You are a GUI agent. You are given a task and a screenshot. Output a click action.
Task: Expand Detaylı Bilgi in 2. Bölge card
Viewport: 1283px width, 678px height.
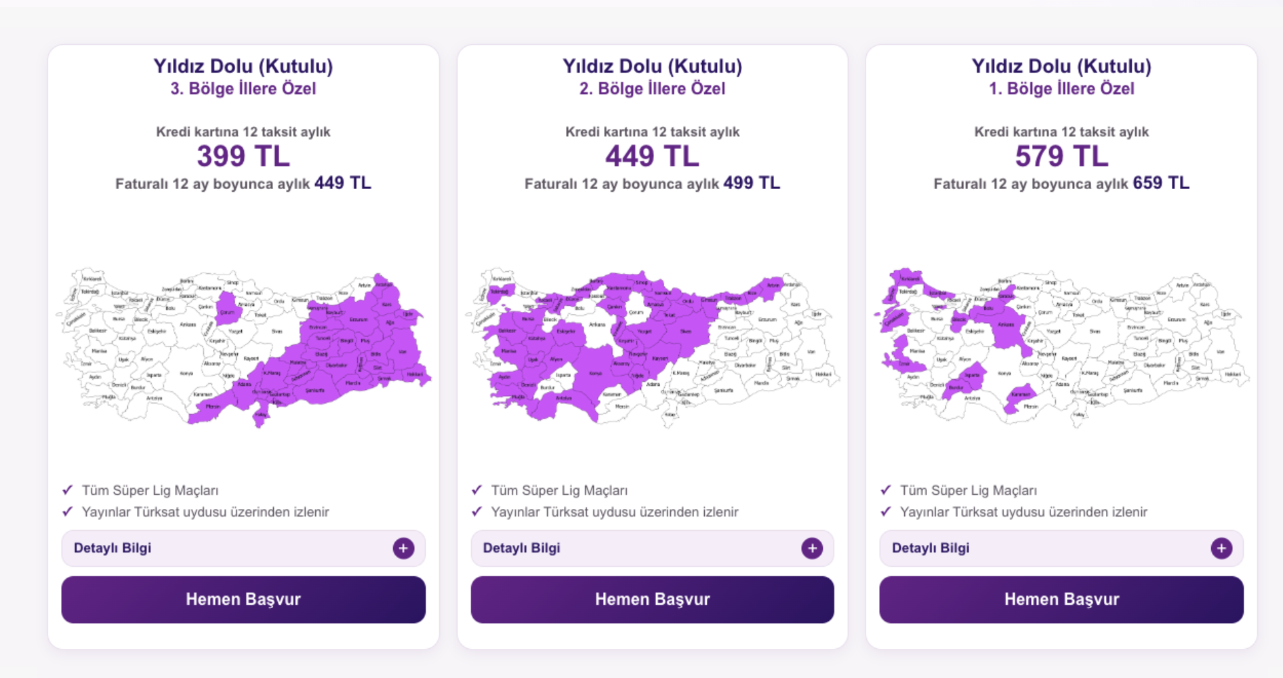coord(653,548)
